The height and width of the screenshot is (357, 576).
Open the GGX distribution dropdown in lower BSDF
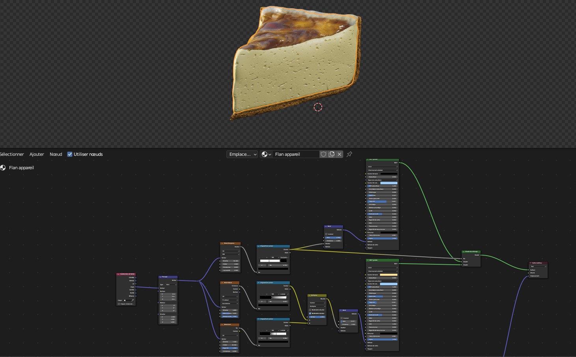click(382, 267)
